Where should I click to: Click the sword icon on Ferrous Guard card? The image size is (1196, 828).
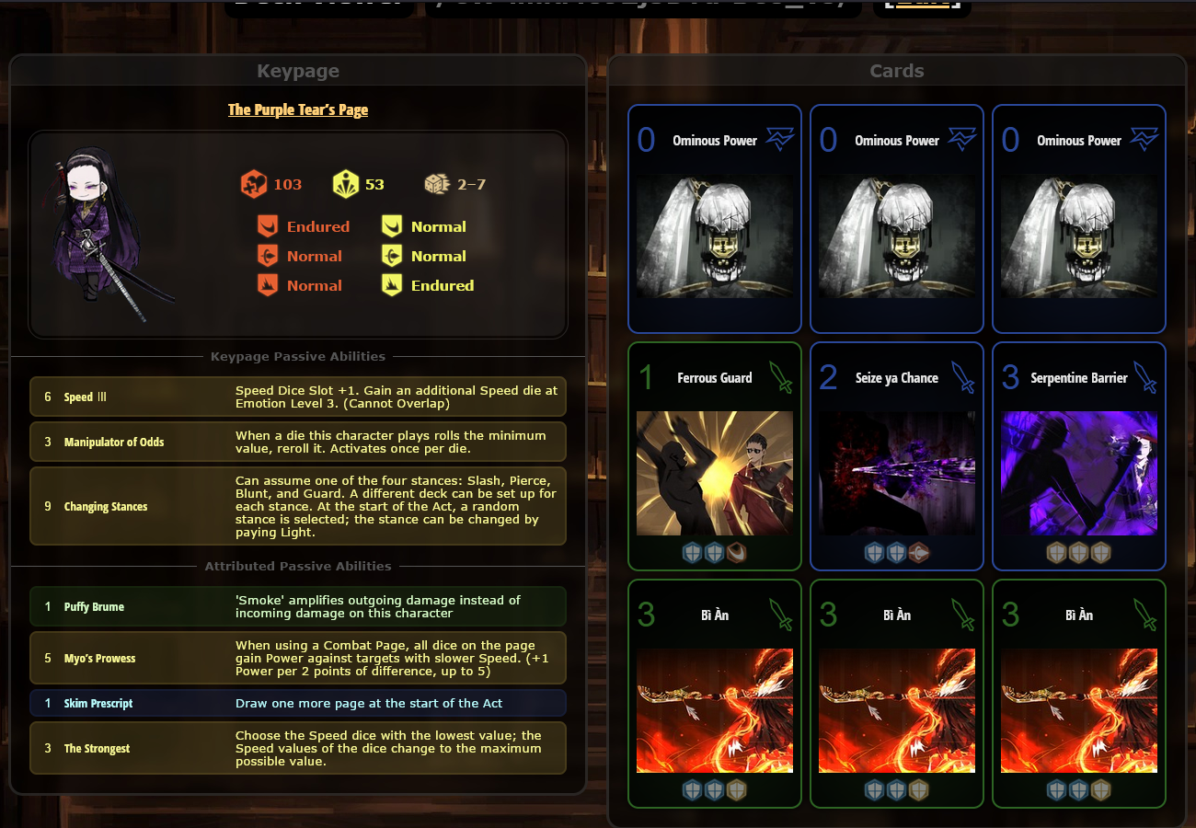(780, 377)
